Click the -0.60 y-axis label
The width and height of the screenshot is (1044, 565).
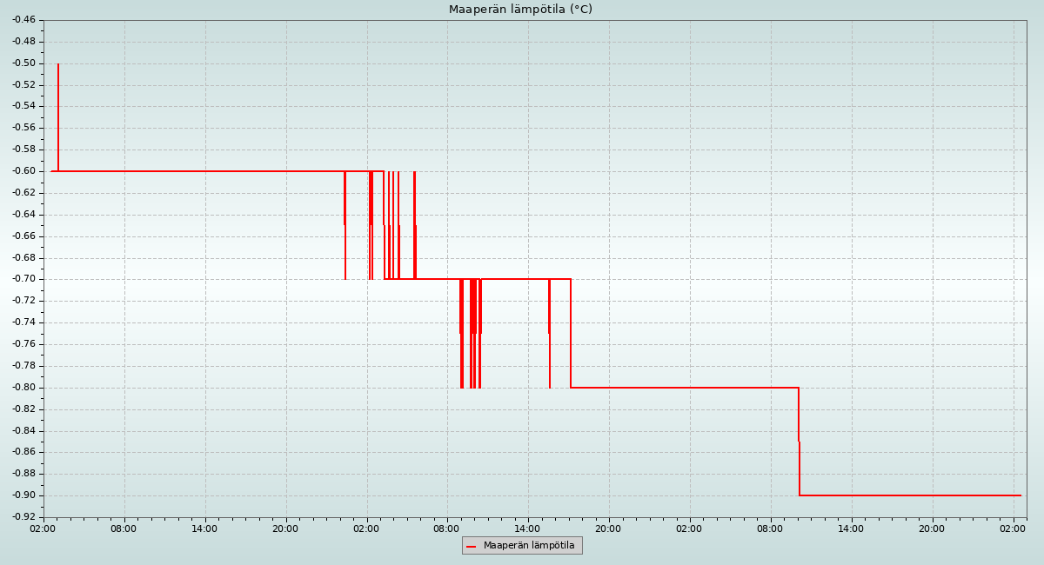point(23,171)
